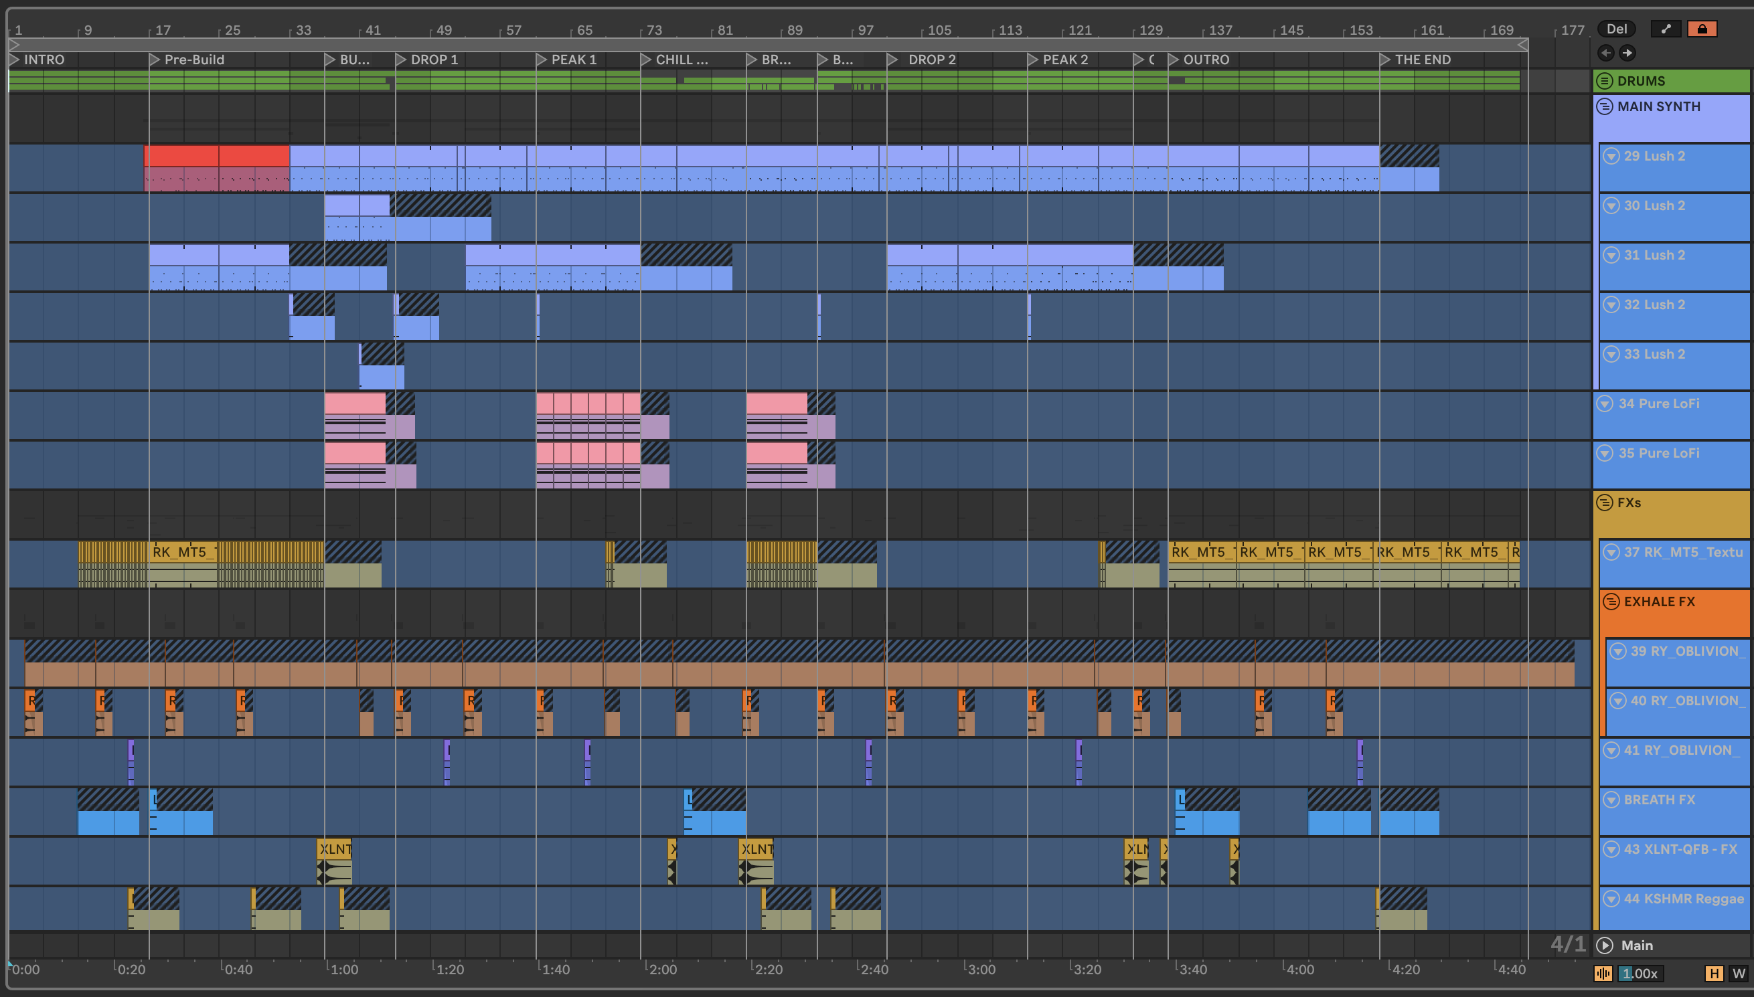Click the next locator arrow button
Screen dimensions: 1754x997
coord(1627,53)
